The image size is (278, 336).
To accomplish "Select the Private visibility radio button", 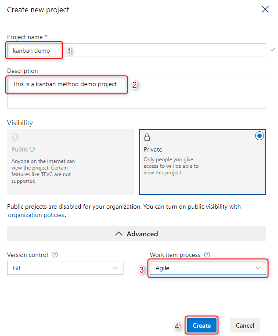I will [x=259, y=136].
